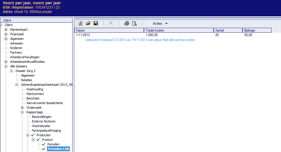Expand the Onderzoek tree node
This screenshot has width=281, height=152.
point(22,108)
